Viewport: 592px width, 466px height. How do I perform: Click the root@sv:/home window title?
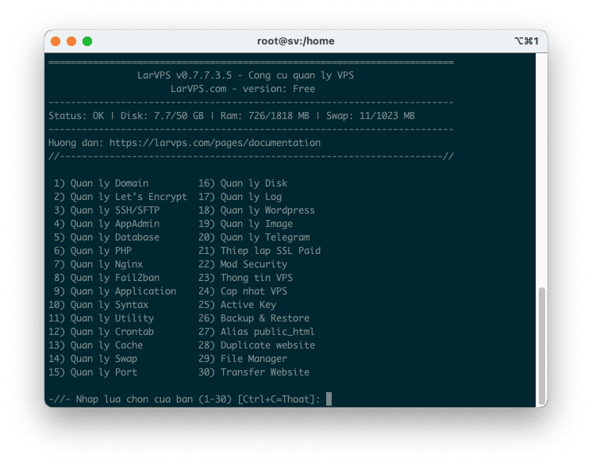click(296, 41)
